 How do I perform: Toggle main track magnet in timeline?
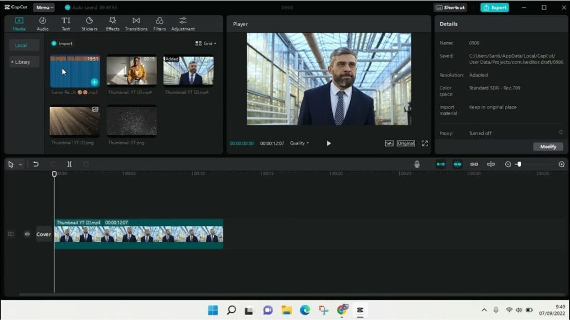pos(440,164)
